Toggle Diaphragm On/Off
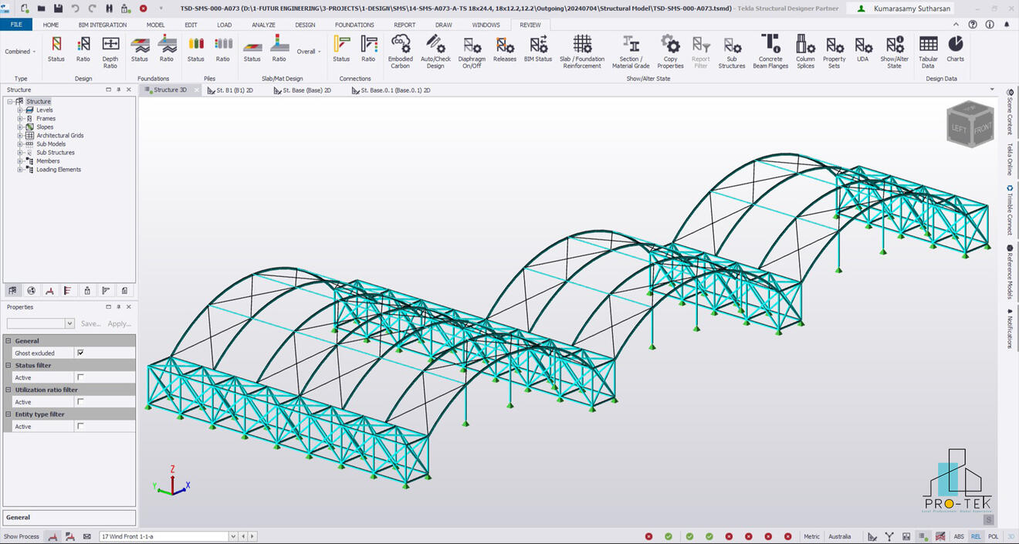 coord(472,50)
